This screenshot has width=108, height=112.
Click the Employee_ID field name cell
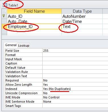[34, 27]
